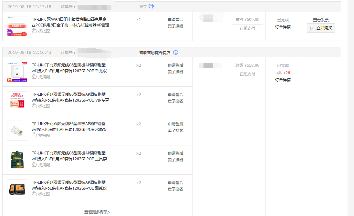Click 找搭配 icon under 1202GI-POE 测线仪 item
The width and height of the screenshot is (354, 216).
click(x=34, y=194)
